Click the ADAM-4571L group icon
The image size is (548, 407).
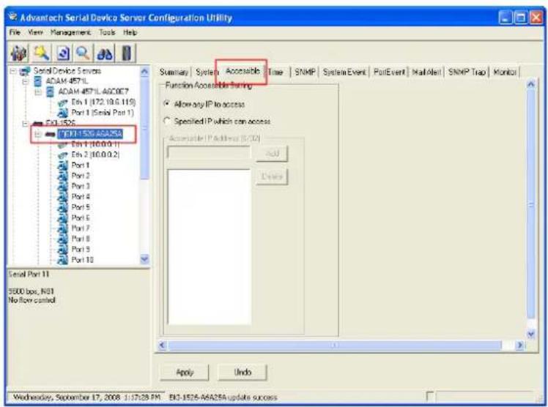click(38, 82)
